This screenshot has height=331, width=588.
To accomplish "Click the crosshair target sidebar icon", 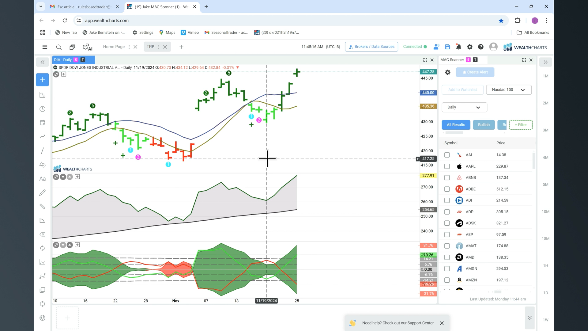I will click(43, 304).
